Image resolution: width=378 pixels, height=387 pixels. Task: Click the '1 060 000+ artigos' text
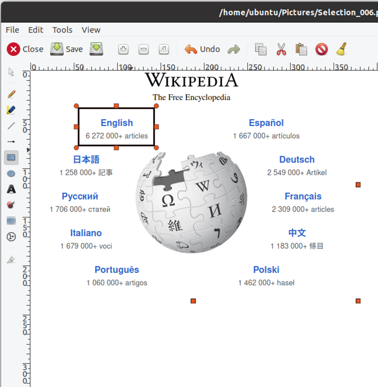tap(117, 283)
